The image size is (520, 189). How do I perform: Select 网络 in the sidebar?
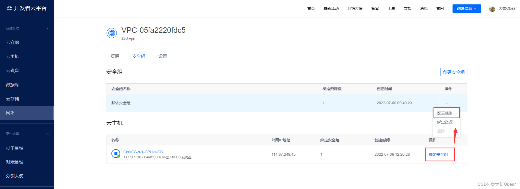point(27,113)
